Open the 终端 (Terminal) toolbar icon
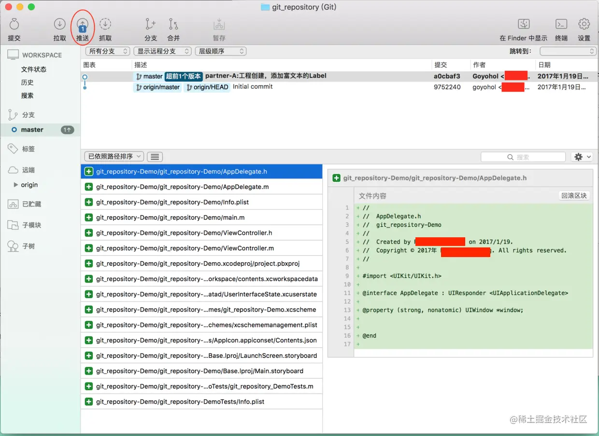Image resolution: width=599 pixels, height=436 pixels. tap(561, 24)
